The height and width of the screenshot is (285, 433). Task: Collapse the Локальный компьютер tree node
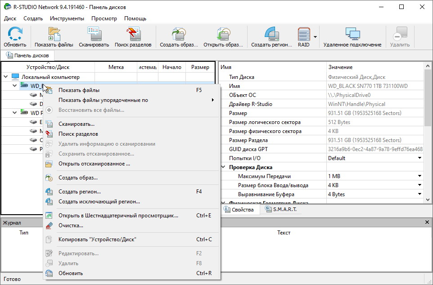point(6,77)
